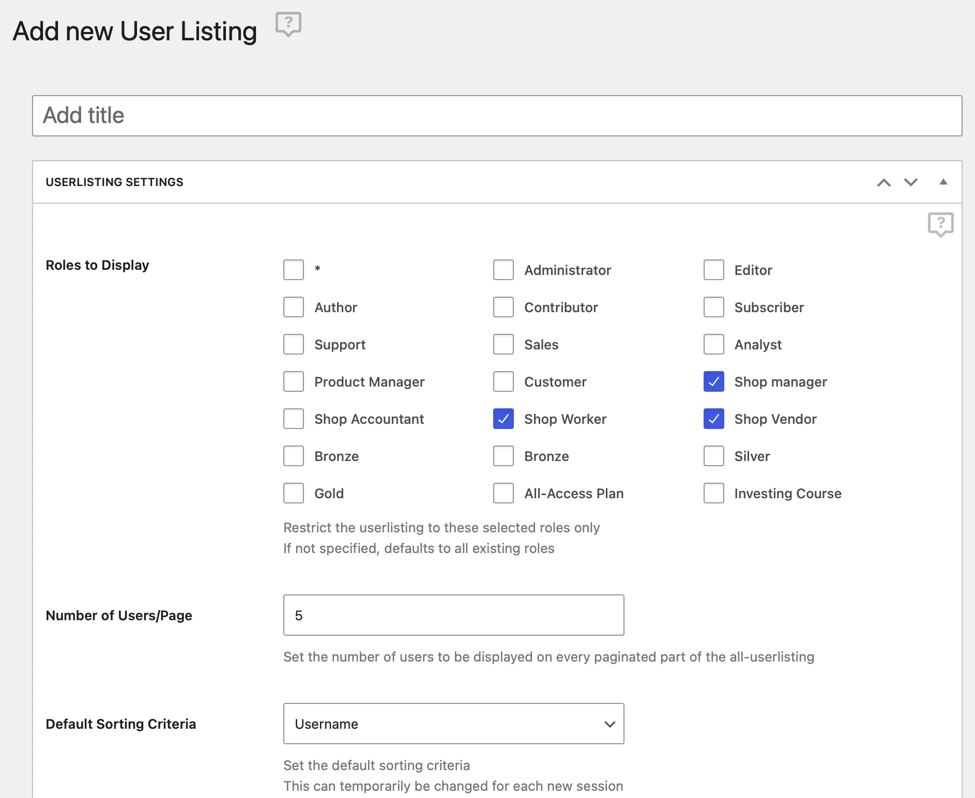Check the first-column Bronze checkbox
The width and height of the screenshot is (975, 798).
[294, 456]
